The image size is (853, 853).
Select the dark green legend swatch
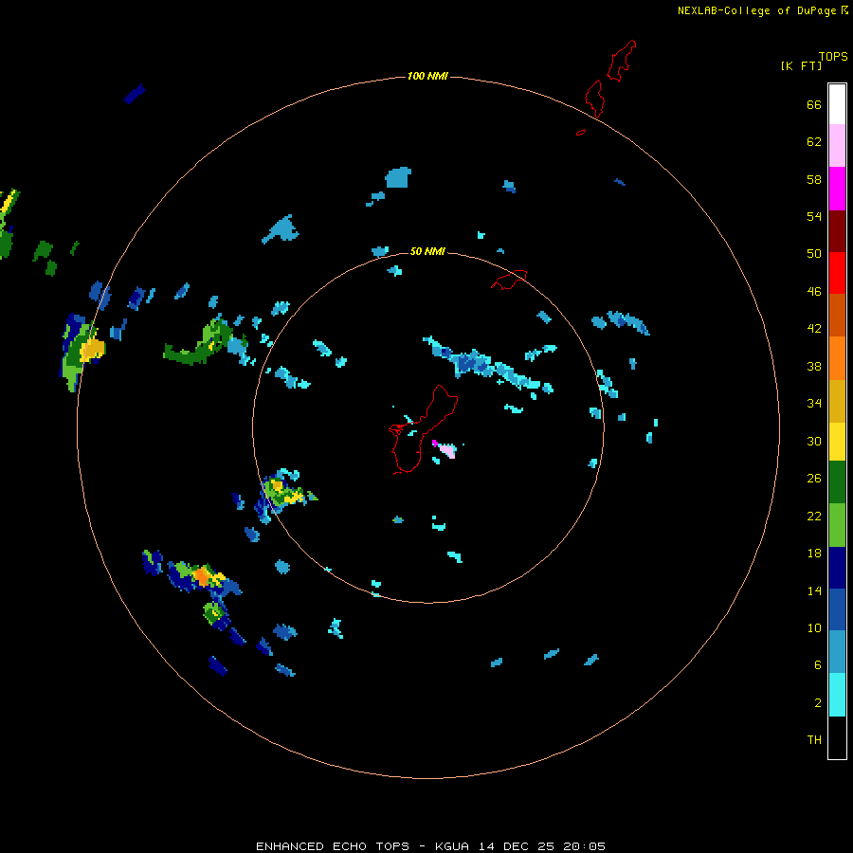coord(837,482)
